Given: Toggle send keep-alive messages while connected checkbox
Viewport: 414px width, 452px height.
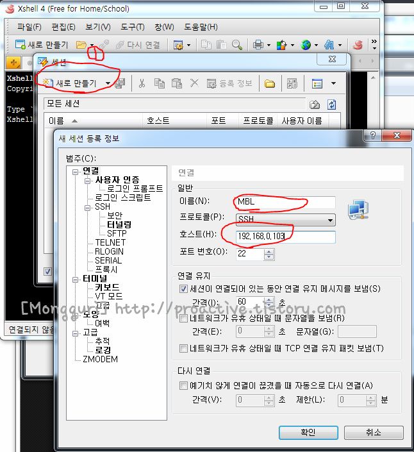Looking at the screenshot, I should (x=183, y=289).
